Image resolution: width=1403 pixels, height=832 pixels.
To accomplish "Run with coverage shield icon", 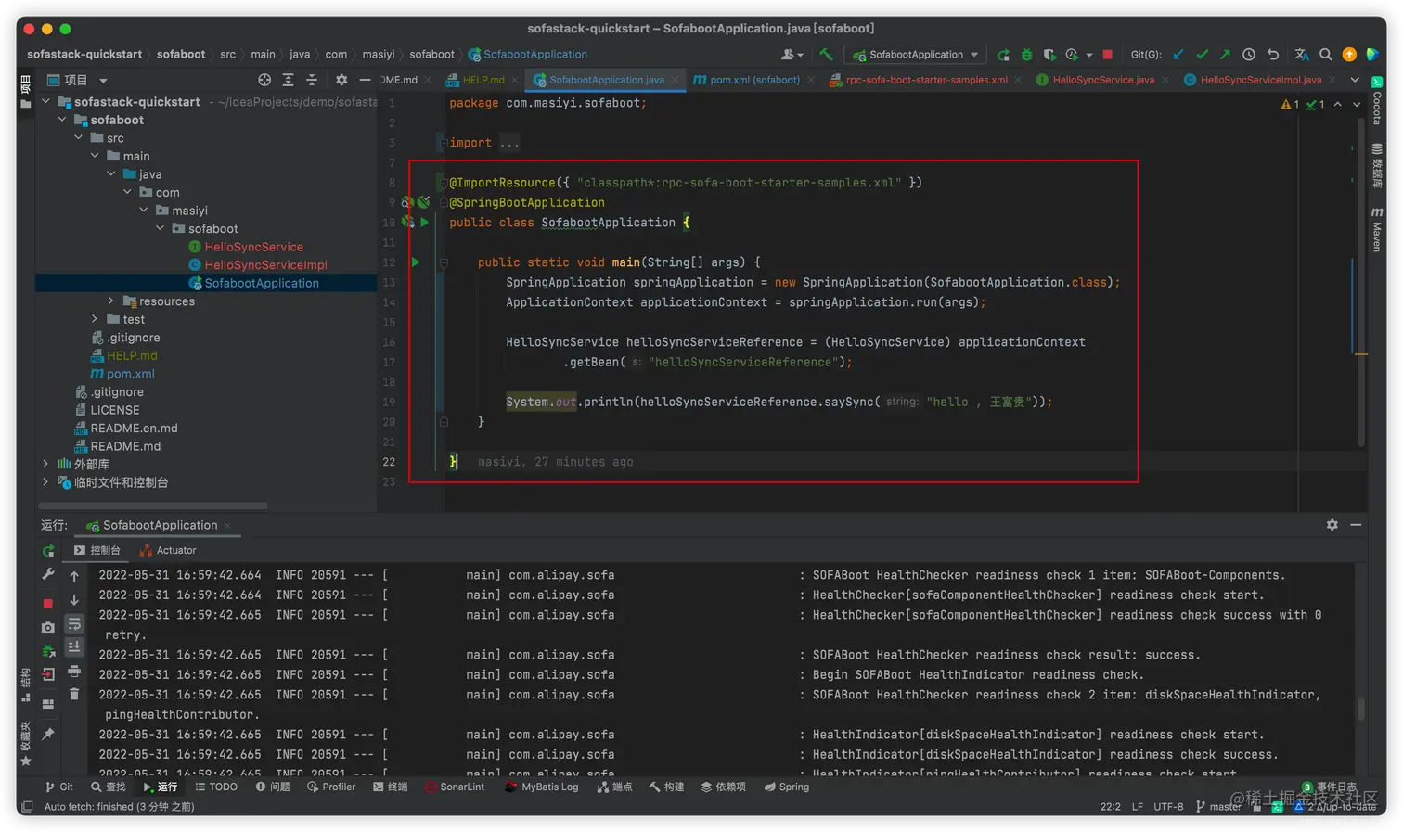I will tap(1049, 55).
